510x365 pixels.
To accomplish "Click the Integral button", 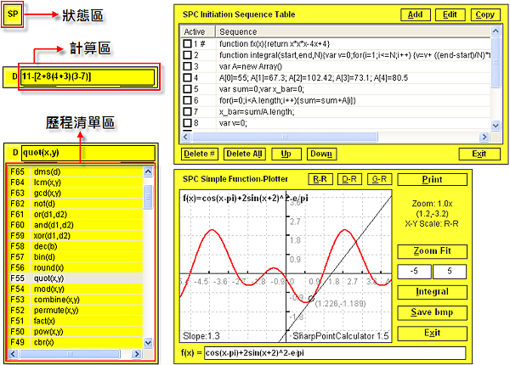I will pyautogui.click(x=433, y=292).
